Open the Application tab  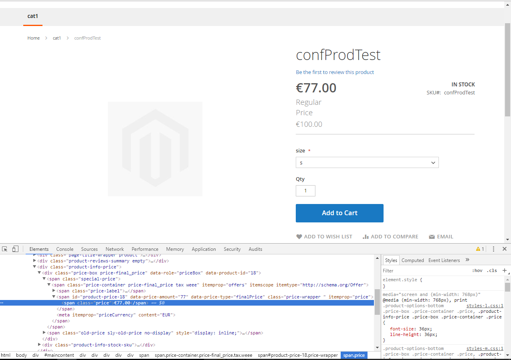pos(204,249)
